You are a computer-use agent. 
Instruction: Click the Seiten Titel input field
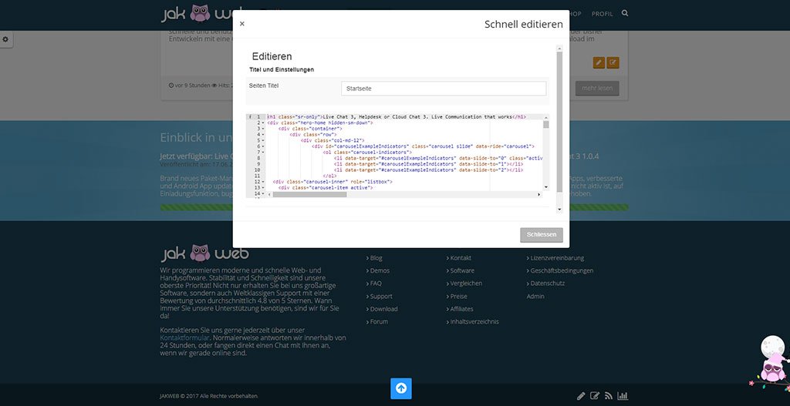point(444,89)
